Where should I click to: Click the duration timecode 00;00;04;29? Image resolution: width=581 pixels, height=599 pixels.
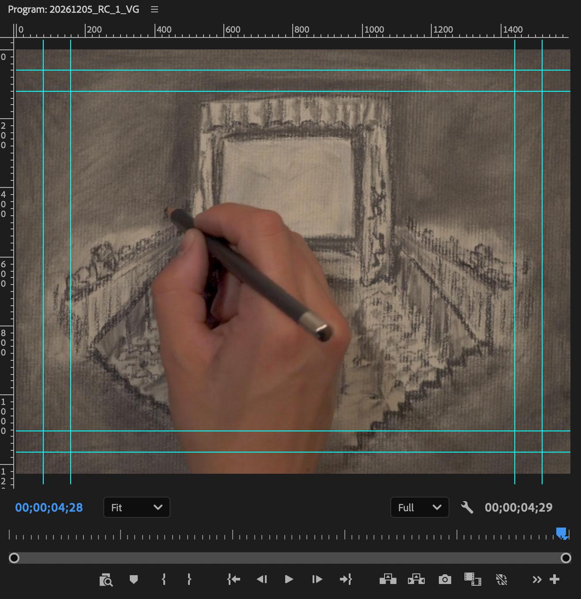tap(519, 507)
